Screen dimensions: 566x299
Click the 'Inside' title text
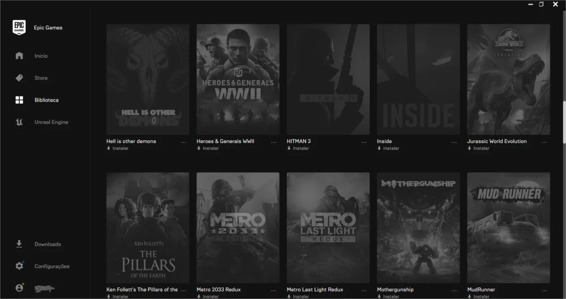384,141
